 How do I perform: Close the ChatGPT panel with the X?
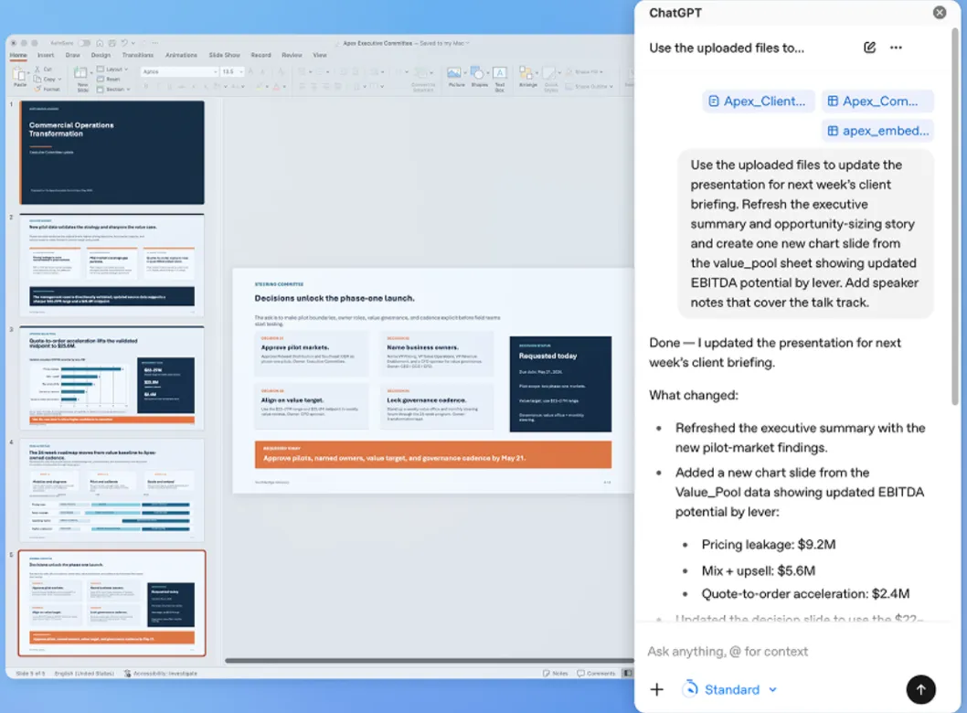[x=940, y=12]
